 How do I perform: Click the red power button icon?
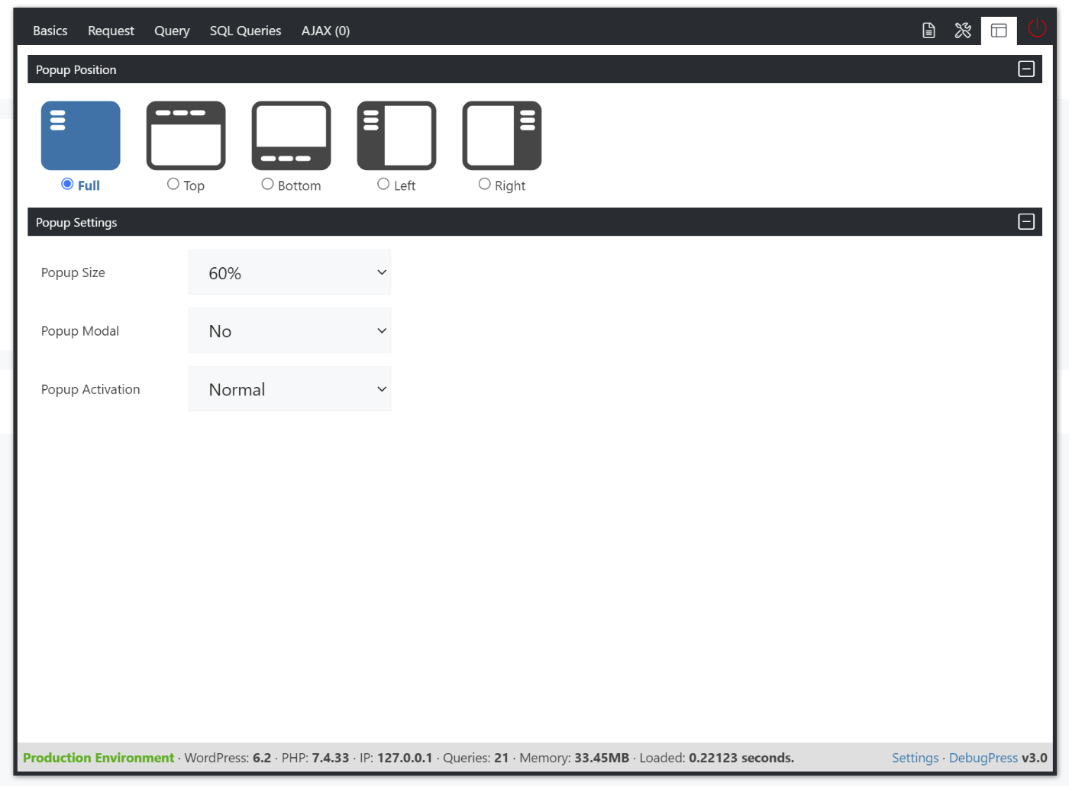click(x=1037, y=29)
